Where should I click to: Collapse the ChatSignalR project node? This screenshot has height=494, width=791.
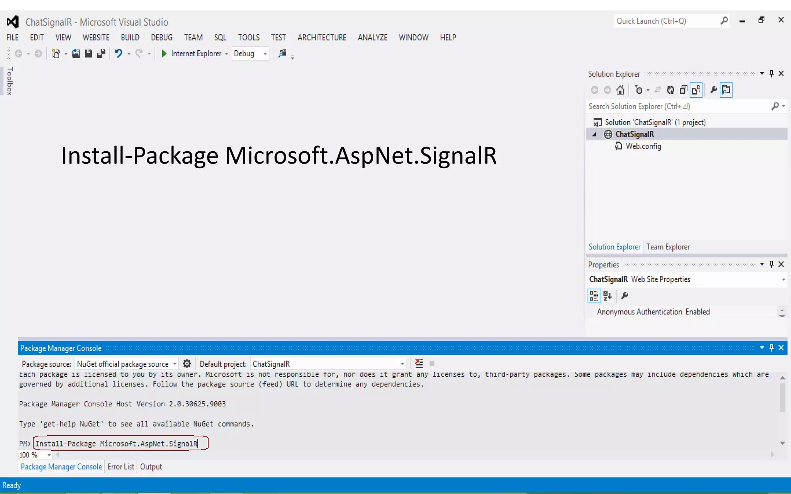pyautogui.click(x=594, y=134)
